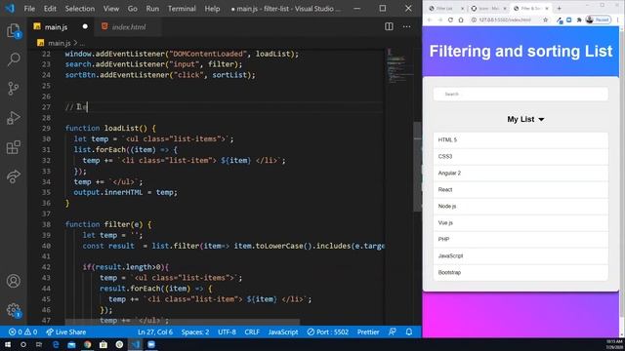Open the Run and Debug view

pos(13,118)
